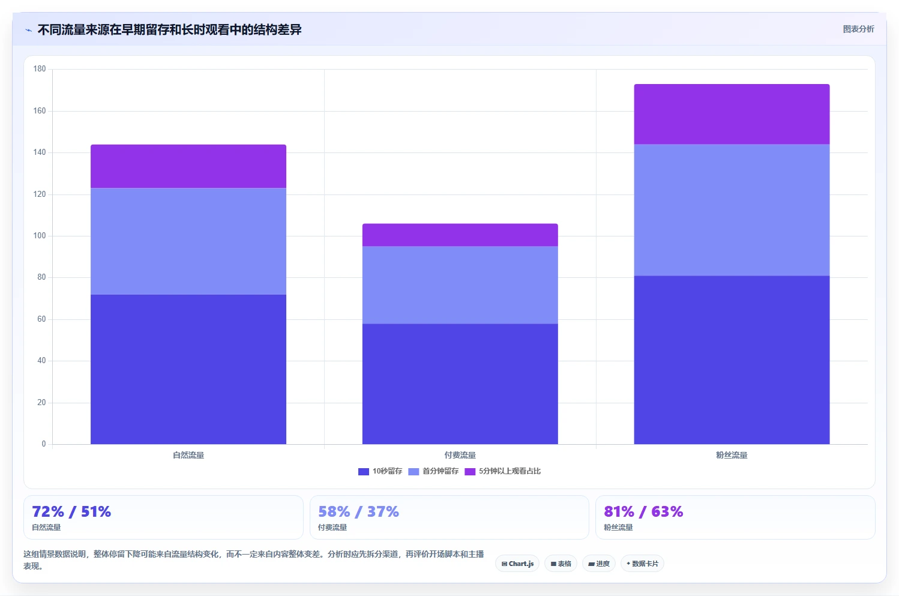
Task: Select 粉丝流量 bar's light blue 首分钟留存 segment
Action: [732, 210]
